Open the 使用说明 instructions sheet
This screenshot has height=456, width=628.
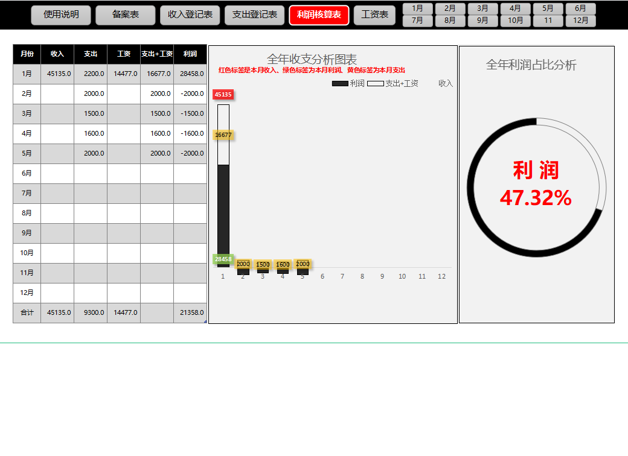tap(61, 15)
